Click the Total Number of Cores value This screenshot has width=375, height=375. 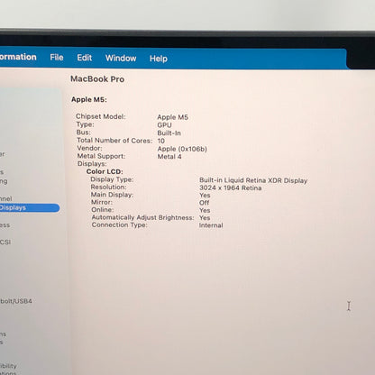tap(161, 141)
